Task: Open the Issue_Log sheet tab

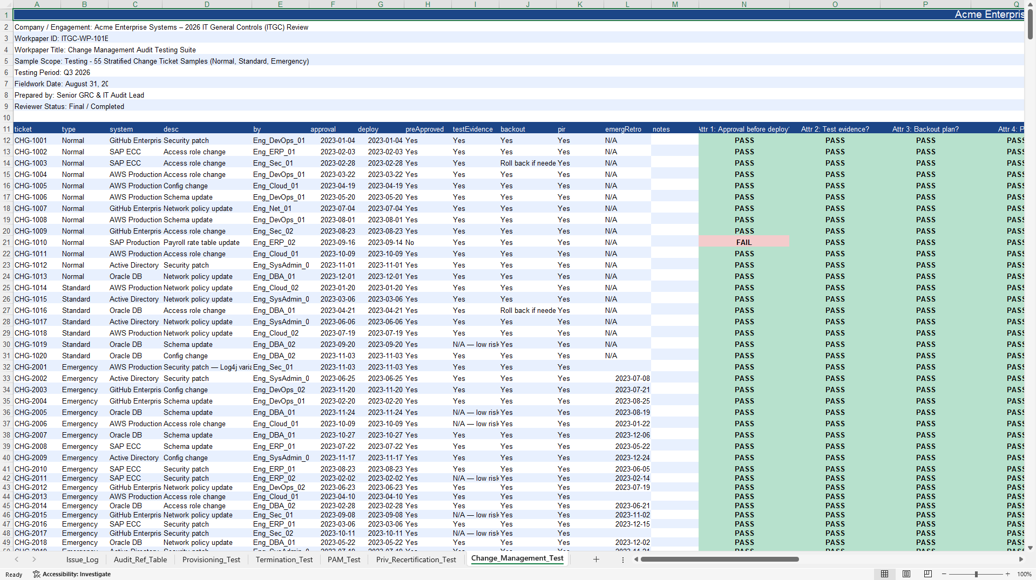Action: pyautogui.click(x=82, y=559)
